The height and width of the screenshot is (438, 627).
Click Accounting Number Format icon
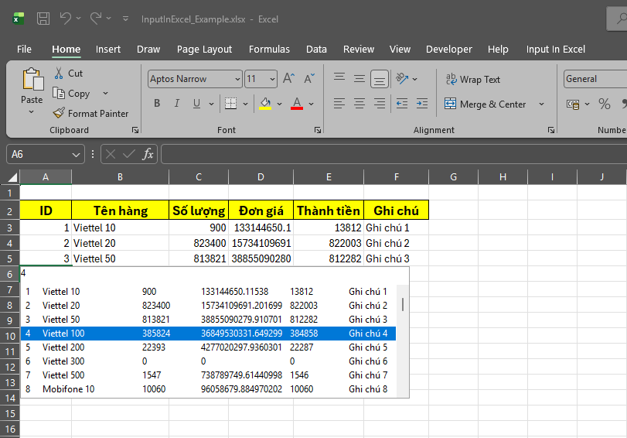pos(573,104)
